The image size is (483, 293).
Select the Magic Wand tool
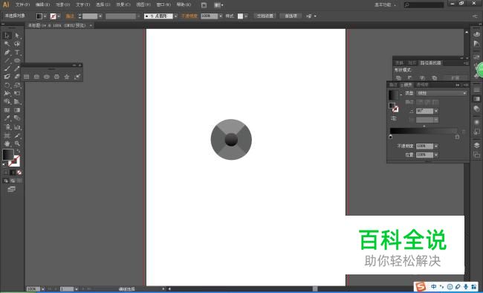pos(7,44)
